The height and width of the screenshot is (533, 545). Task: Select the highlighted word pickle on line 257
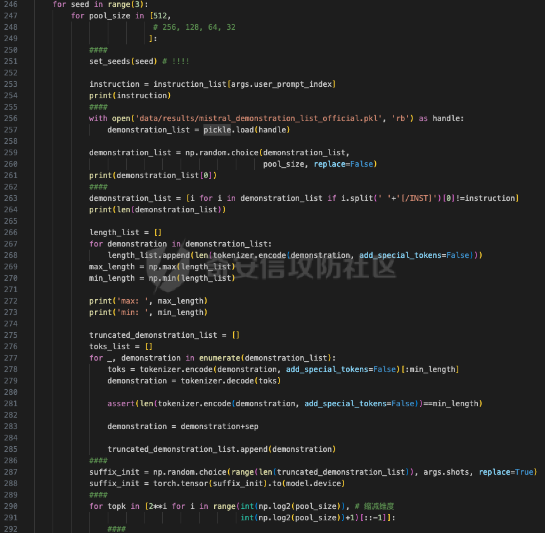pos(217,130)
